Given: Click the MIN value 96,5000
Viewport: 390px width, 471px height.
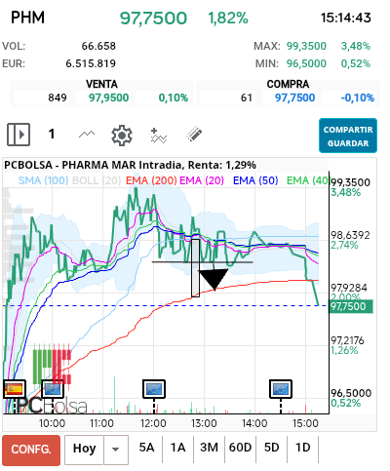Looking at the screenshot, I should pyautogui.click(x=306, y=63).
